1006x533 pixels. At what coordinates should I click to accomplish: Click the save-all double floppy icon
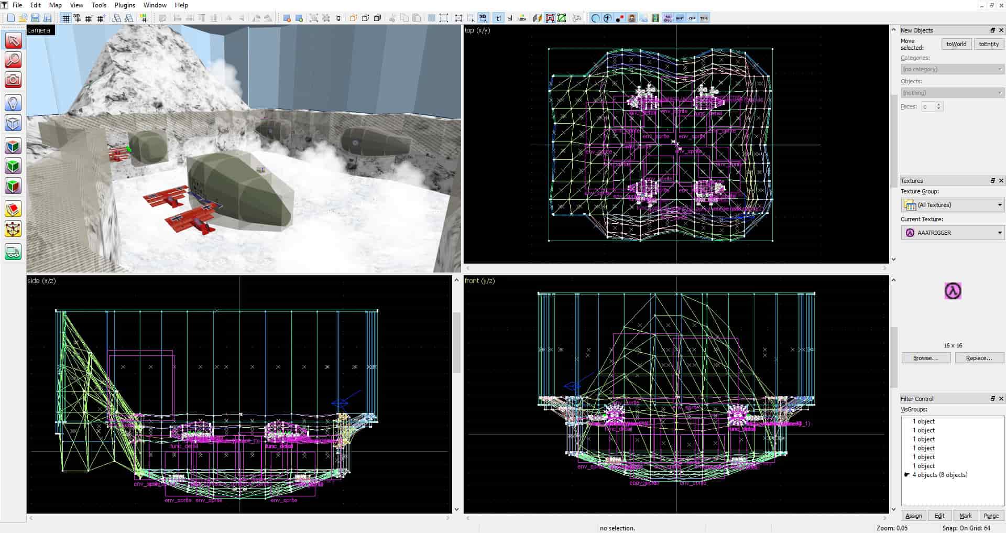[47, 18]
